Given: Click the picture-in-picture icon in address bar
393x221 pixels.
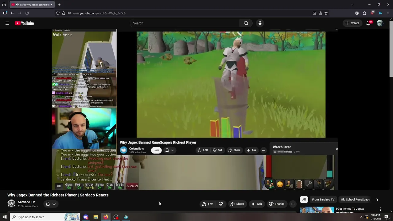Looking at the screenshot, I should click(x=314, y=13).
